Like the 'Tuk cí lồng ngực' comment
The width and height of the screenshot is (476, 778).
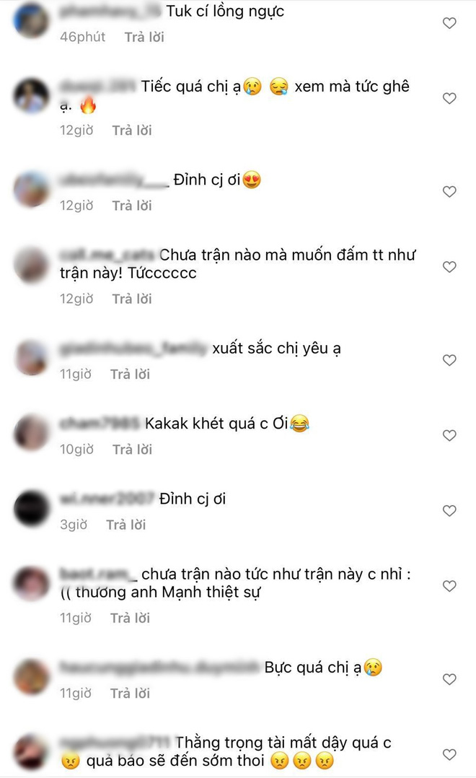pyautogui.click(x=449, y=23)
